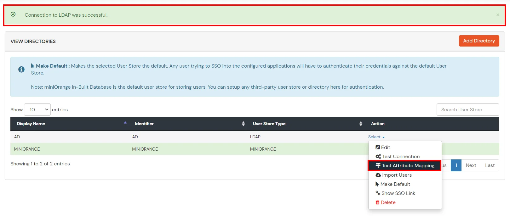Click the Last pagination button
510x216 pixels.
click(490, 165)
